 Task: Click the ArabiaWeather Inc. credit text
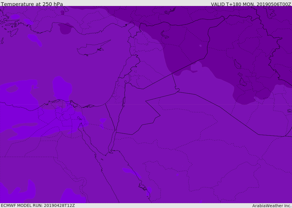point(272,206)
